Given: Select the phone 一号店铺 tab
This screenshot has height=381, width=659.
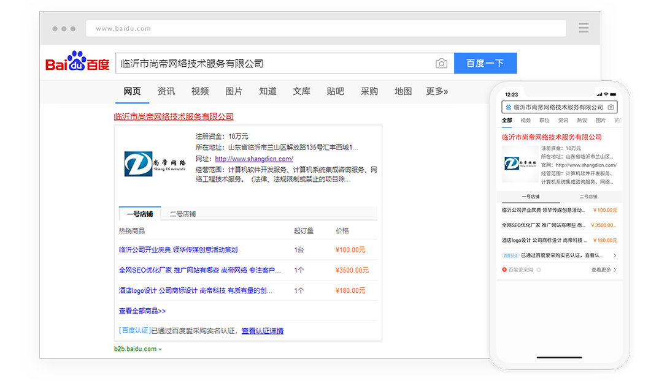Looking at the screenshot, I should point(530,197).
